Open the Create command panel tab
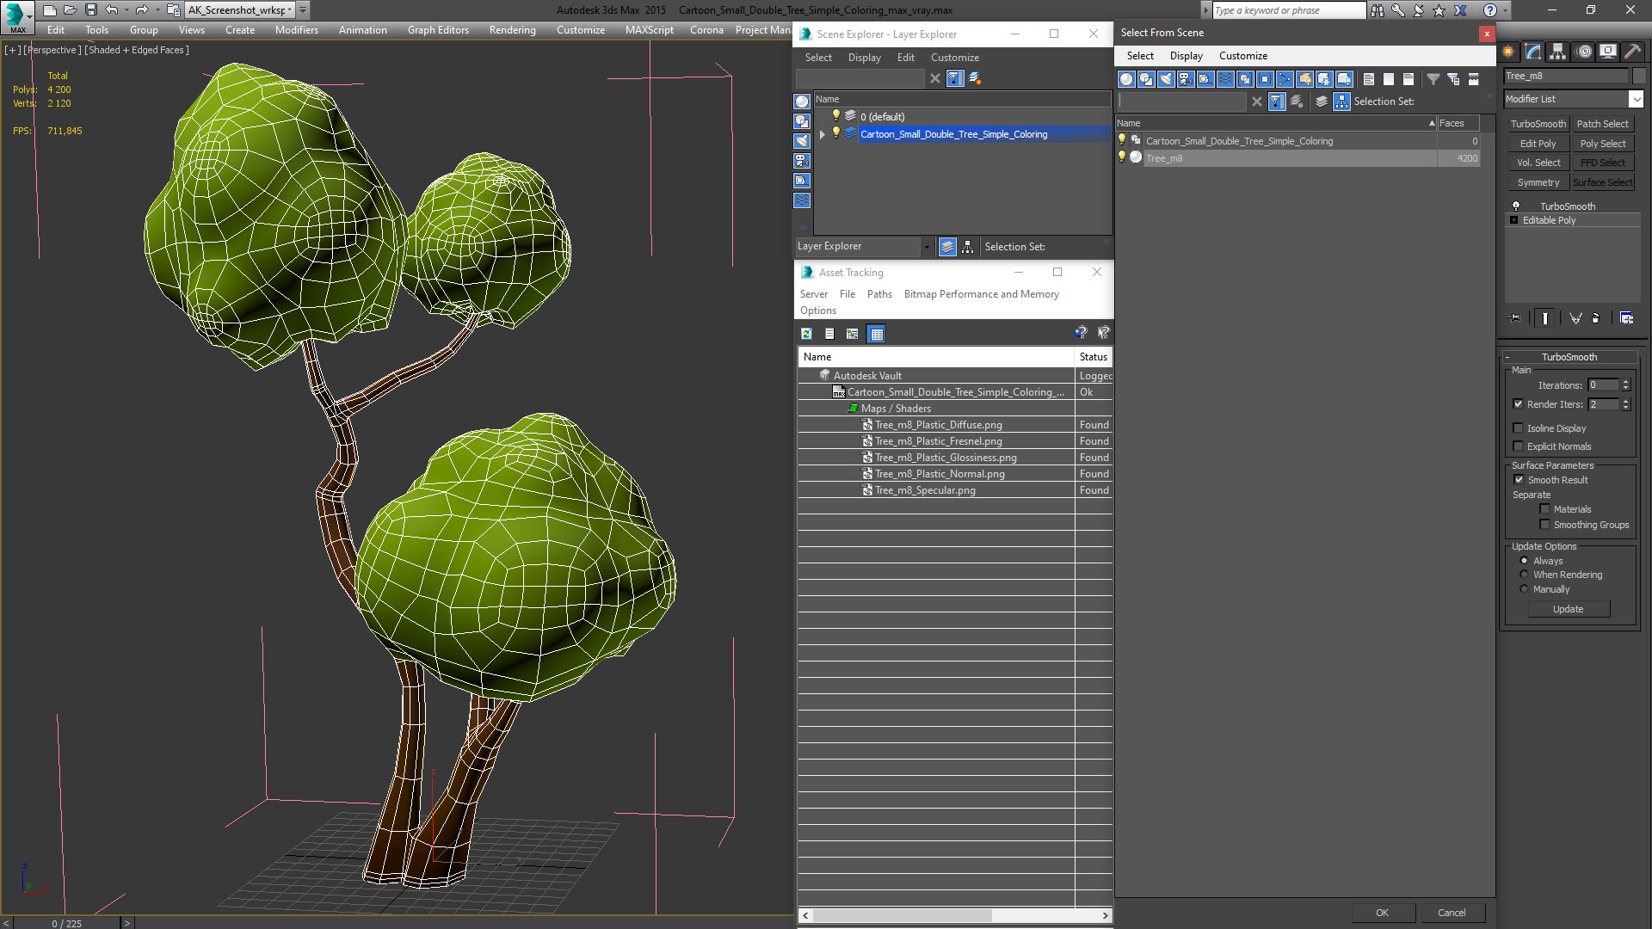1652x929 pixels. pyautogui.click(x=1508, y=52)
